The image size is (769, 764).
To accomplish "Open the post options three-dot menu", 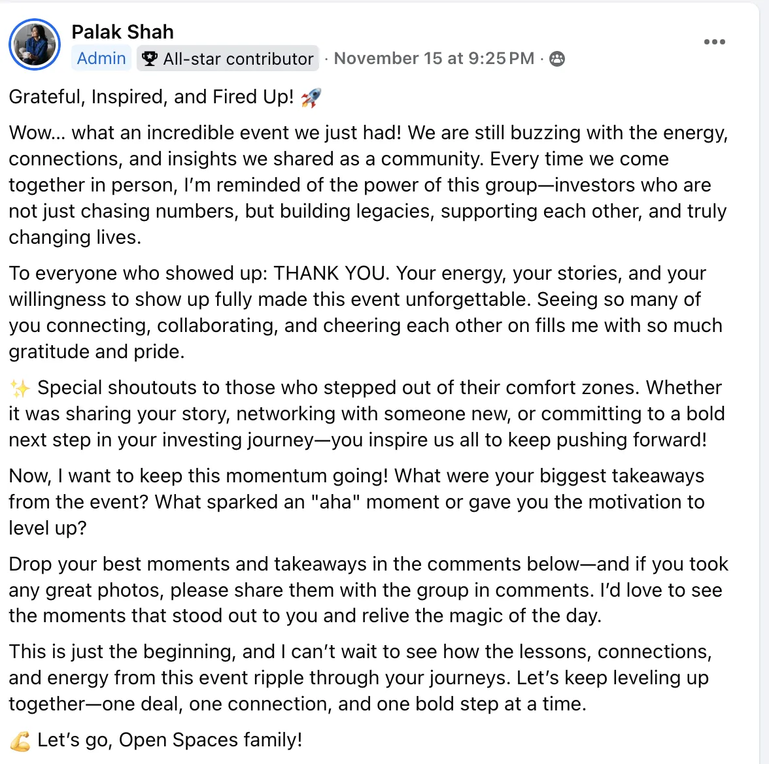I will coord(714,42).
